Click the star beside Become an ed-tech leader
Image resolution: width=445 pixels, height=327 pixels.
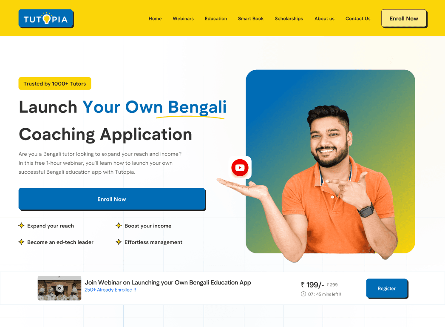[21, 242]
